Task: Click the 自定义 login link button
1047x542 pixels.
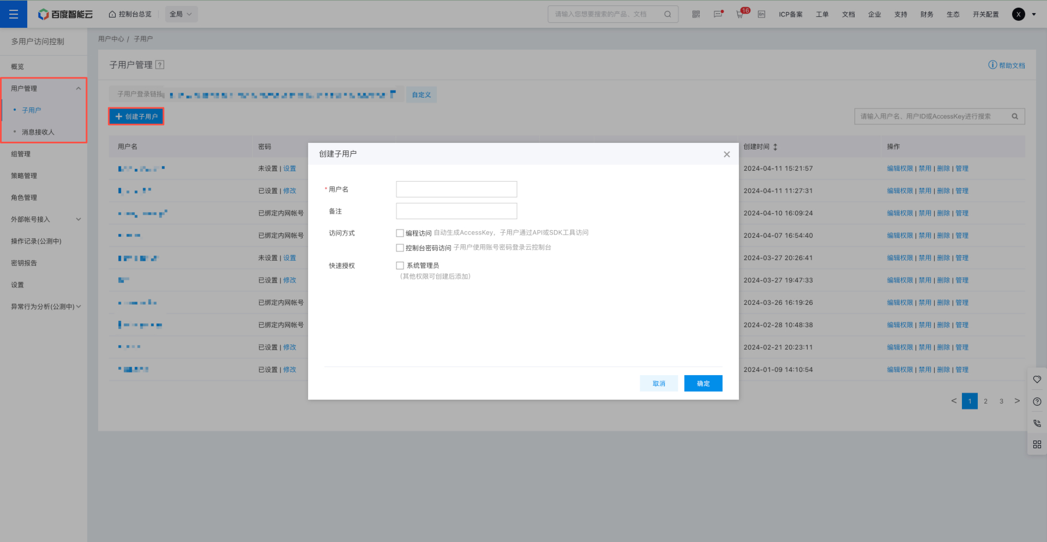Action: tap(422, 94)
